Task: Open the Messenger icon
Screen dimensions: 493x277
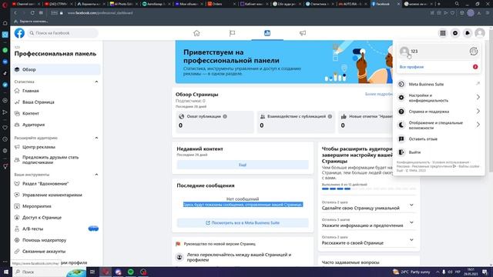Action: pos(455,33)
